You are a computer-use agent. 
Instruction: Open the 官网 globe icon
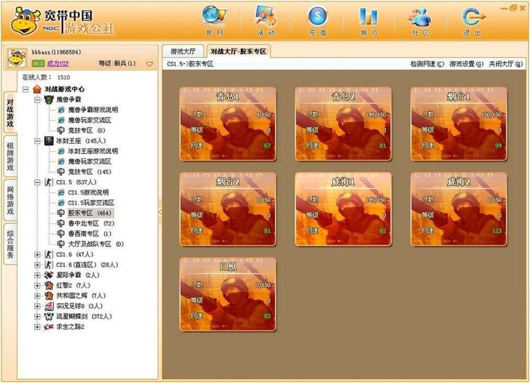[214, 16]
